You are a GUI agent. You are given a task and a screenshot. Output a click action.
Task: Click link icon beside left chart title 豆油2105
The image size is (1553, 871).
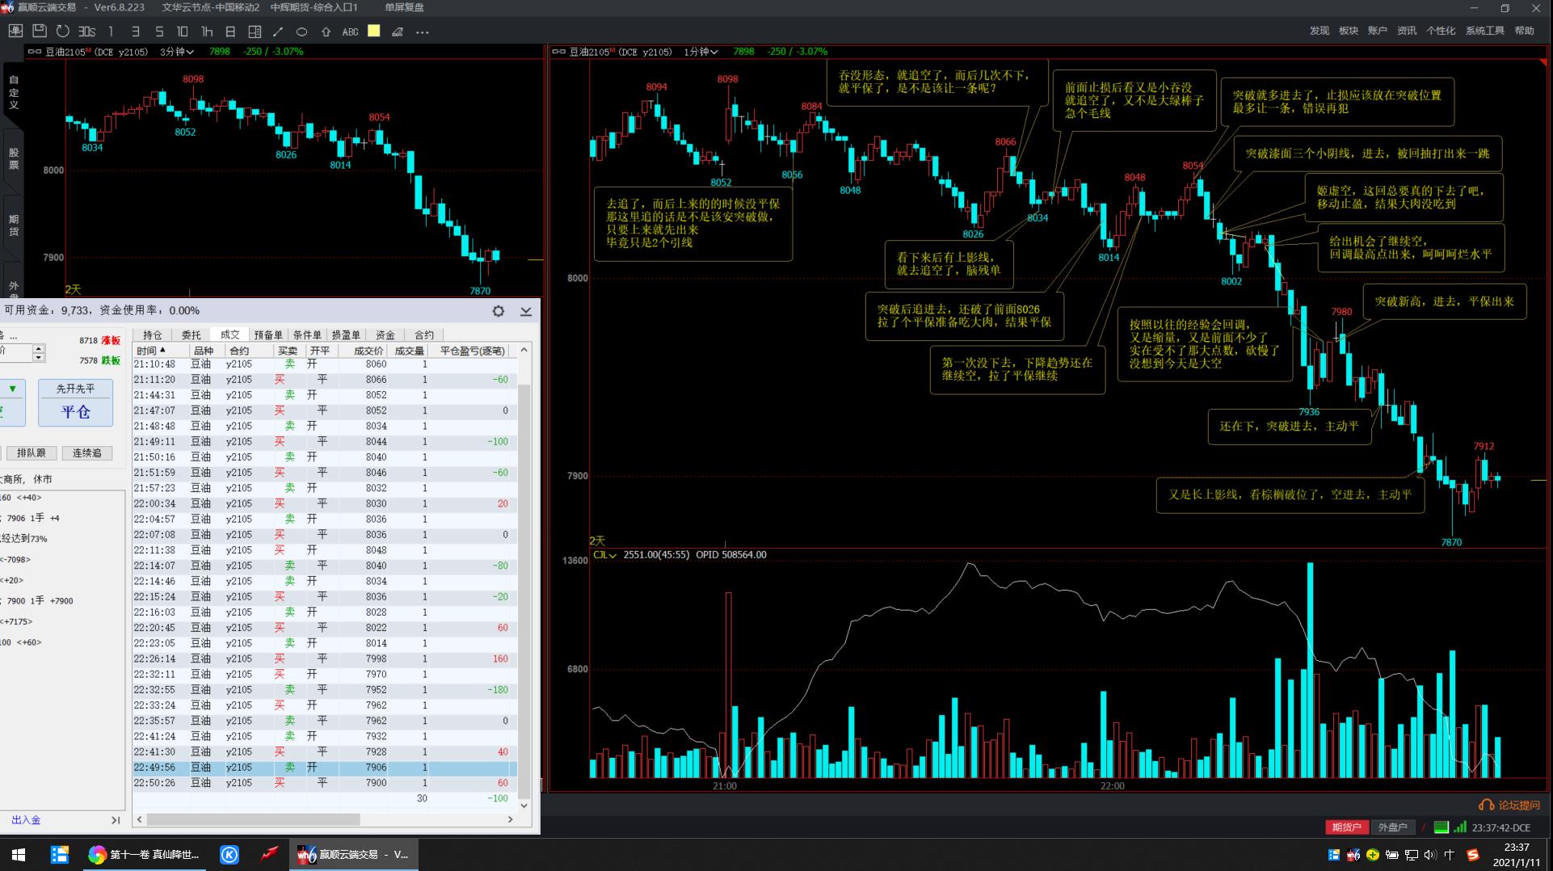click(34, 51)
